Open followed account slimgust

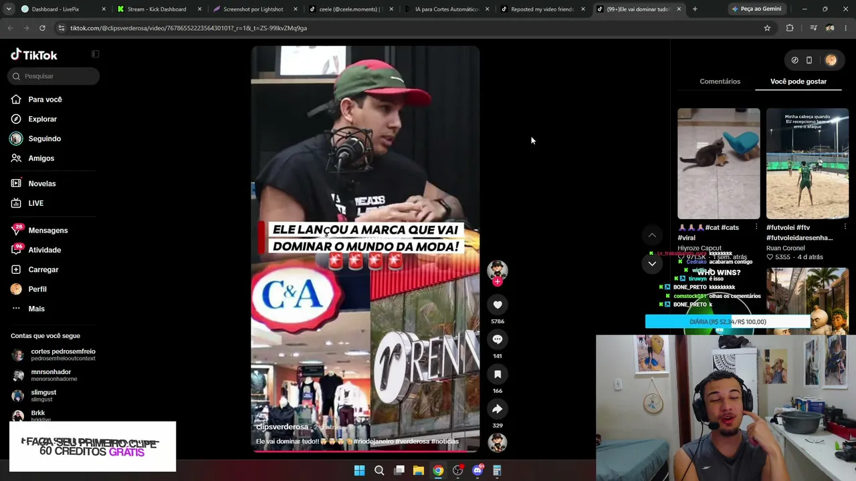[35, 395]
